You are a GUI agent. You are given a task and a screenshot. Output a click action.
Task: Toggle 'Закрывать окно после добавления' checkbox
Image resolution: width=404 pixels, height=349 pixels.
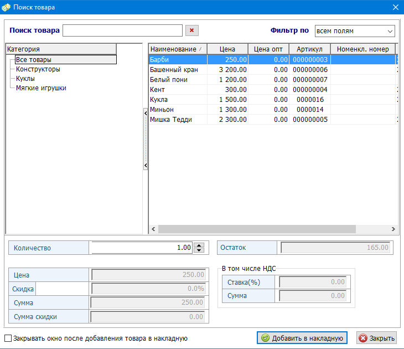pos(8,338)
